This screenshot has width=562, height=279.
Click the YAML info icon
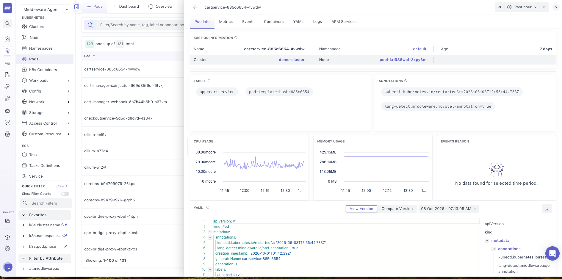click(208, 208)
